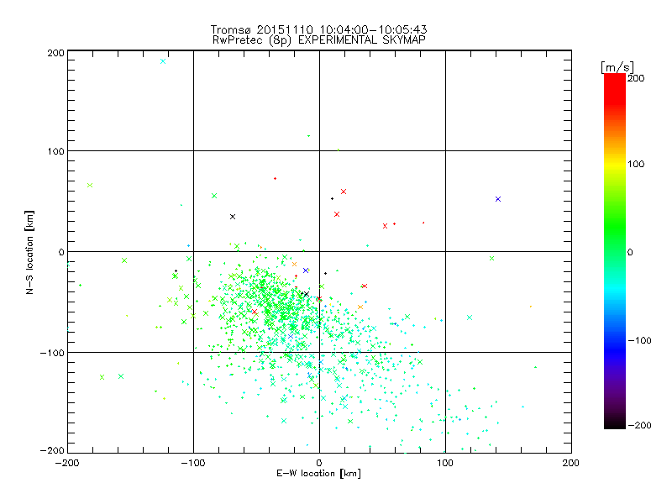Click the colorbar's "-200" label
This screenshot has height=504, width=672.
[x=639, y=425]
